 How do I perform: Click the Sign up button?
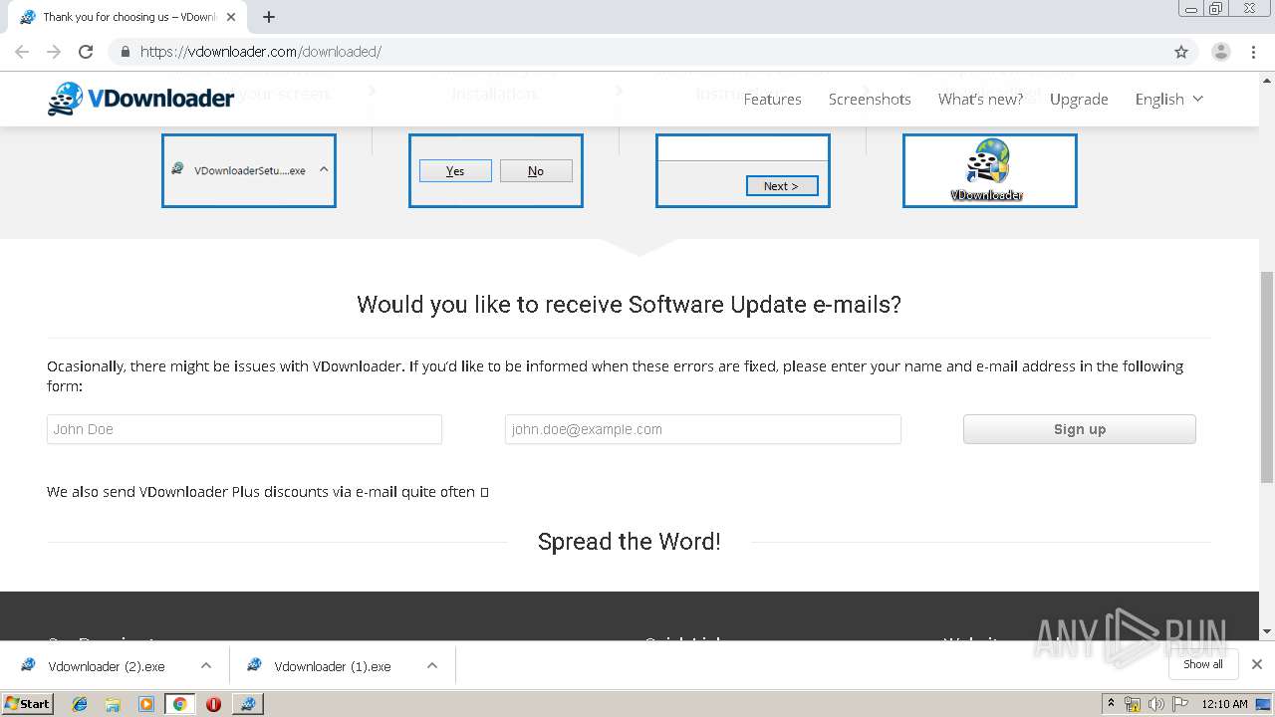click(x=1080, y=429)
